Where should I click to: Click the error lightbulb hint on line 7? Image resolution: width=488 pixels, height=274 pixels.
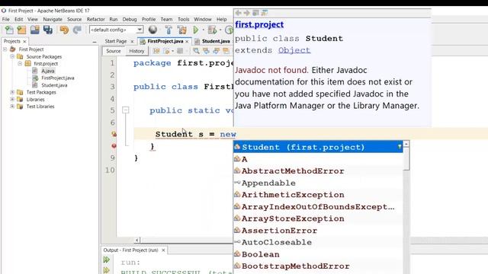click(x=114, y=134)
